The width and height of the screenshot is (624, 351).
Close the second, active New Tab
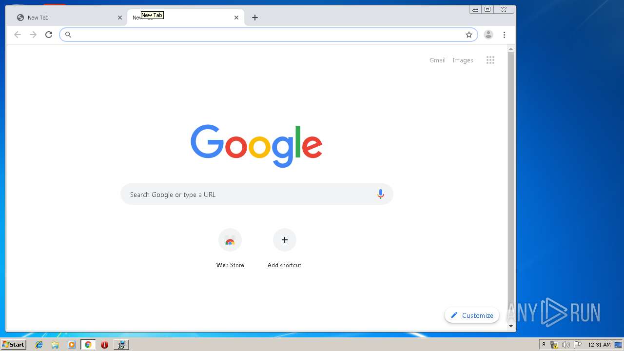tap(236, 18)
